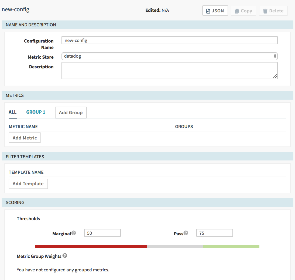This screenshot has height=280, width=295.
Task: Click inside the Description text area
Action: [169, 71]
